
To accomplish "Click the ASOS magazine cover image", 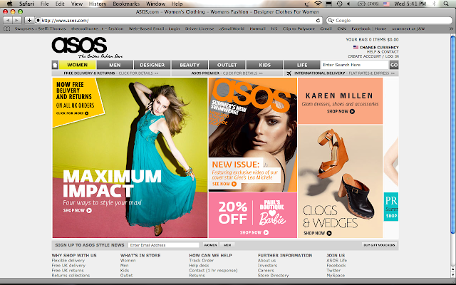I will tap(253, 135).
